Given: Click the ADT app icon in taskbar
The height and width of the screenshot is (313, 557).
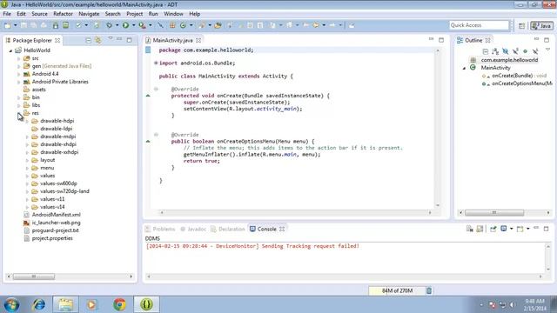Looking at the screenshot, I should [x=146, y=304].
